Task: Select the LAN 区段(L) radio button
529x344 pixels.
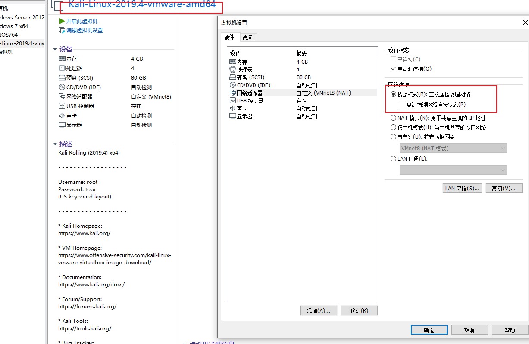Action: pyautogui.click(x=393, y=159)
